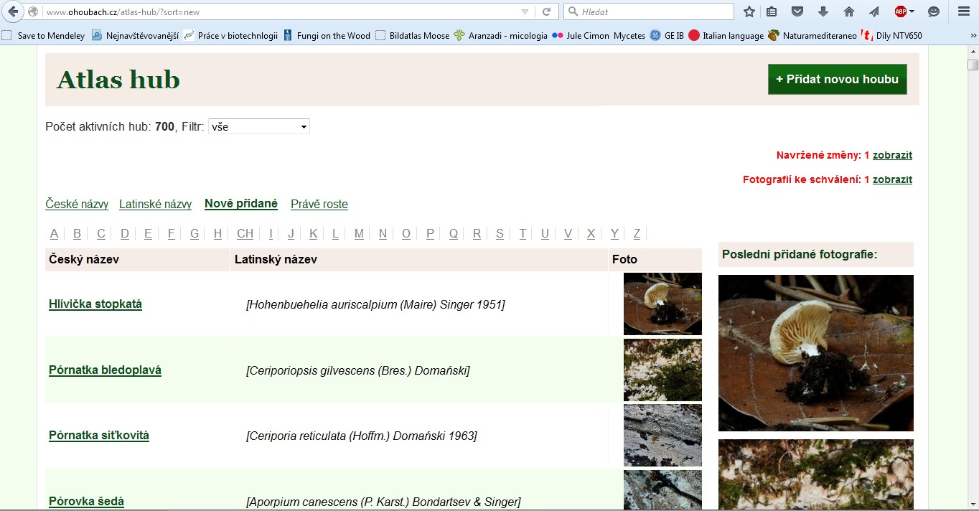Open the Hlívička stopkatá link
Screen dimensions: 979x511
point(95,304)
